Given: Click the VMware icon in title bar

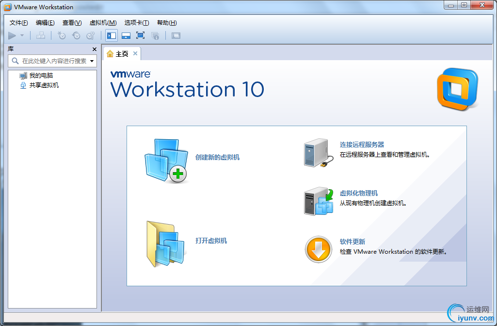Looking at the screenshot, I should [x=8, y=7].
